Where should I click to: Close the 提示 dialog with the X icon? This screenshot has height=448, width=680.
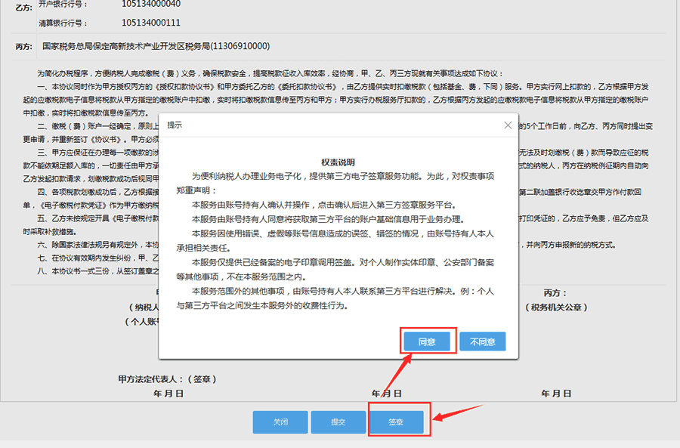[508, 125]
